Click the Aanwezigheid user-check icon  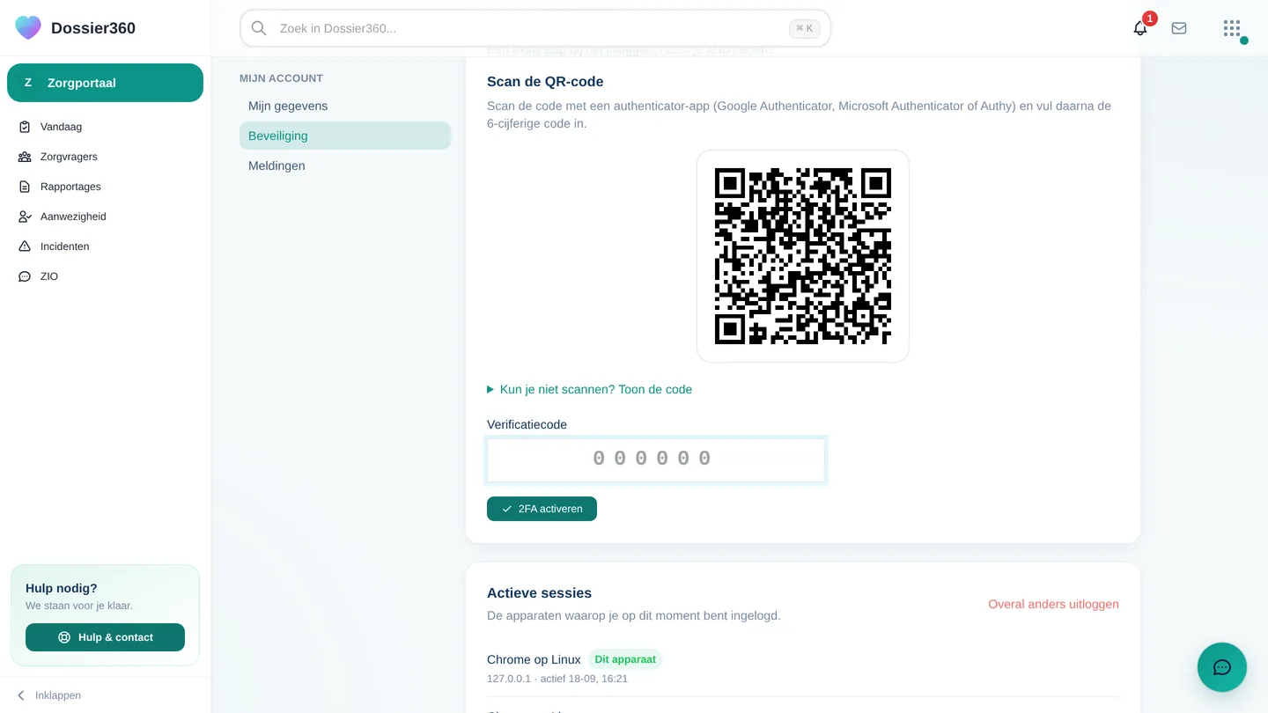[25, 217]
